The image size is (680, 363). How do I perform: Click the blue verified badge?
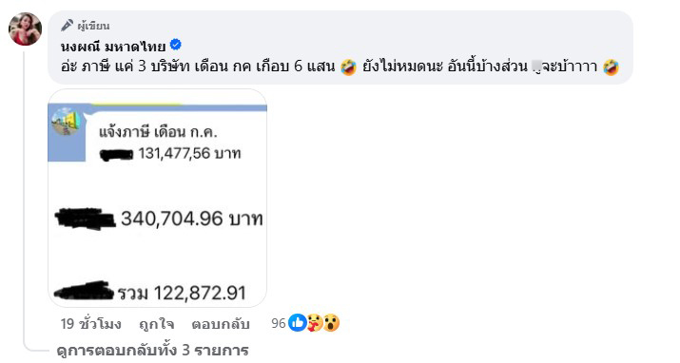pos(176,44)
